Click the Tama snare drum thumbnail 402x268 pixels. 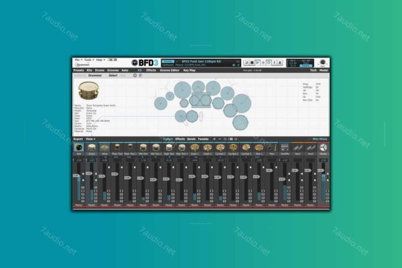88,90
